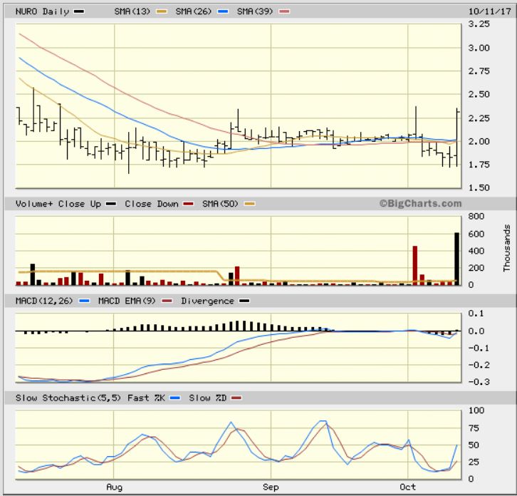Click the 2.50 price axis label
This screenshot has width=517, height=496.
[479, 94]
